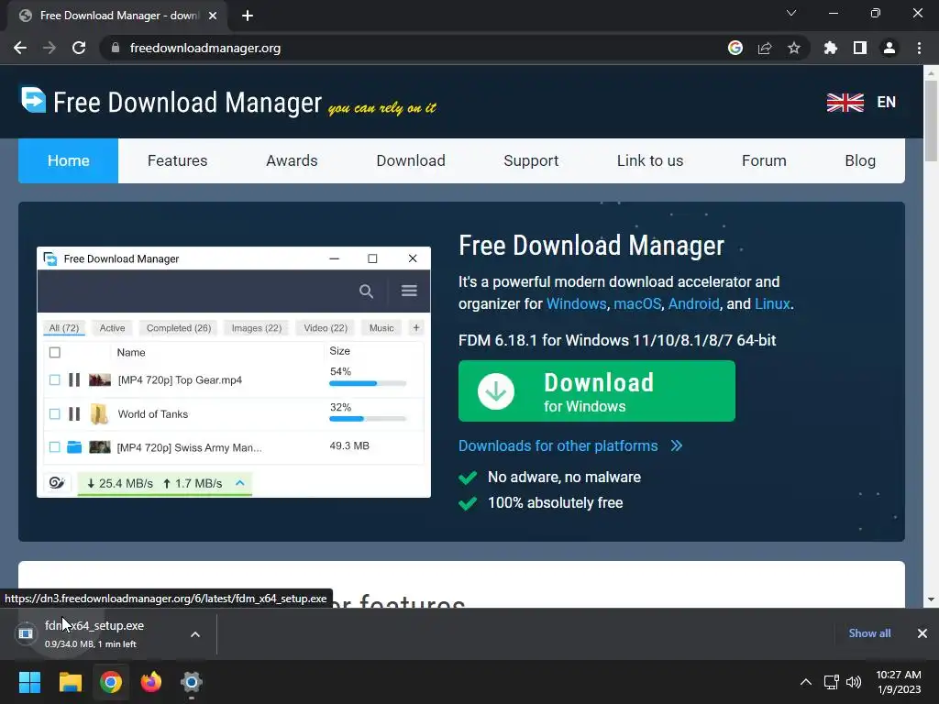The width and height of the screenshot is (939, 704).
Task: Open the Support page
Action: tap(531, 160)
